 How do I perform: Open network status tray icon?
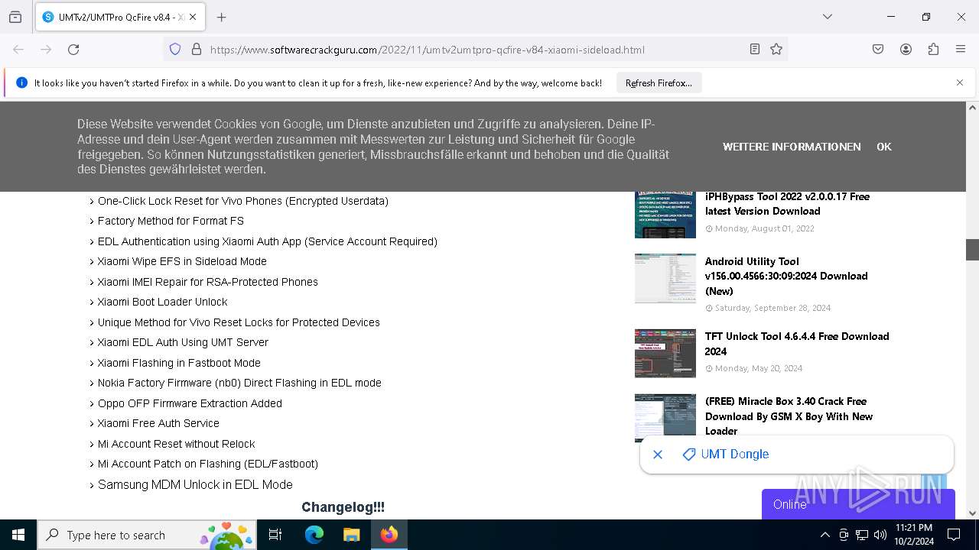coord(862,535)
